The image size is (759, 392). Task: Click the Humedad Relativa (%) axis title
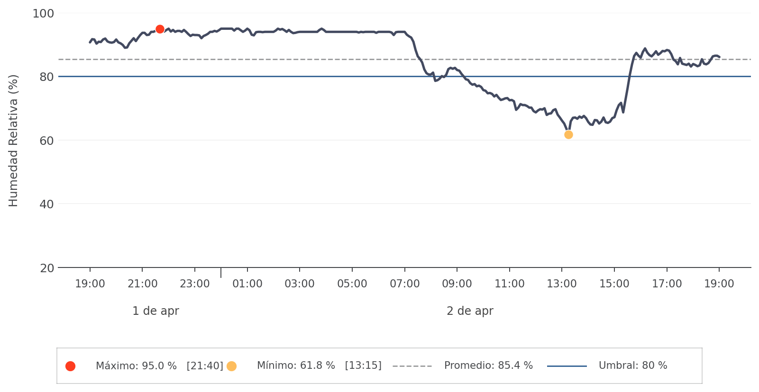(13, 141)
